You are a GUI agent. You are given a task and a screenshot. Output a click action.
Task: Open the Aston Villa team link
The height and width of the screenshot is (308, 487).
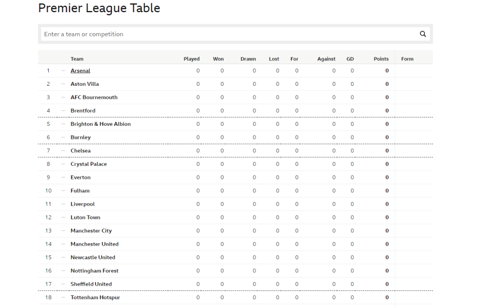point(84,84)
